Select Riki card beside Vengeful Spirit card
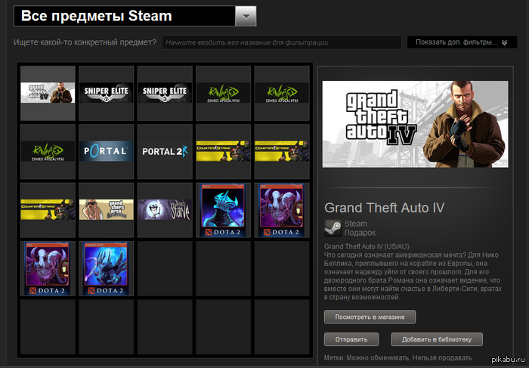Viewport: 529px width, 368px height. click(x=48, y=268)
